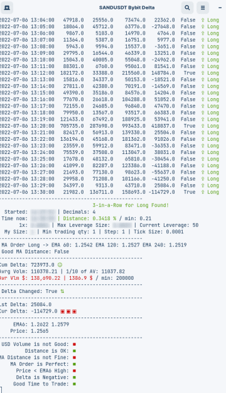Screen dimensions: 226x393
Task: Click the EMA6: 1.2622 1.2579 line
Action: click(41, 324)
